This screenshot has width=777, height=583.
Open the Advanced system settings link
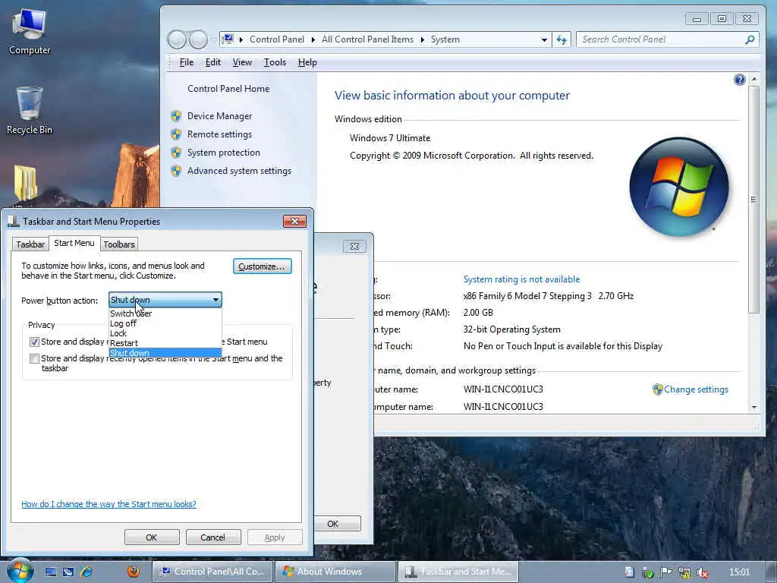coord(239,171)
